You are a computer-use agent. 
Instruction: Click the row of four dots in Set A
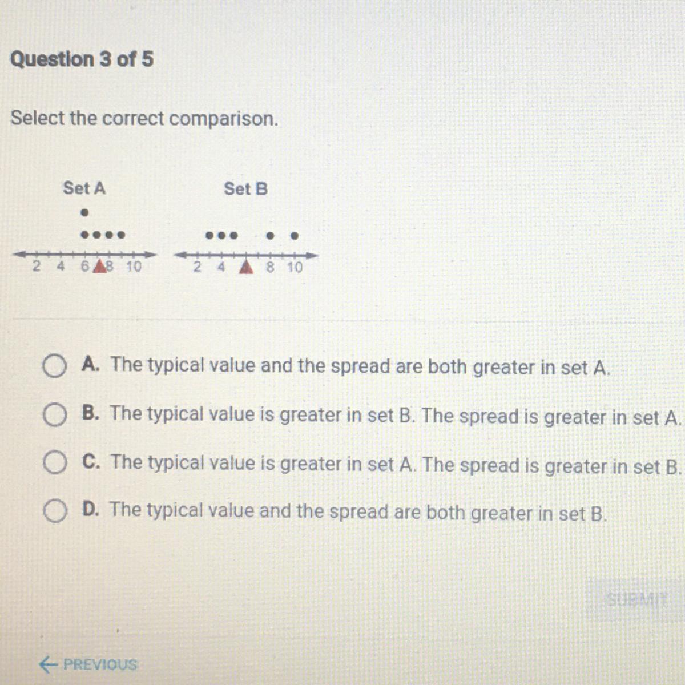[x=102, y=235]
